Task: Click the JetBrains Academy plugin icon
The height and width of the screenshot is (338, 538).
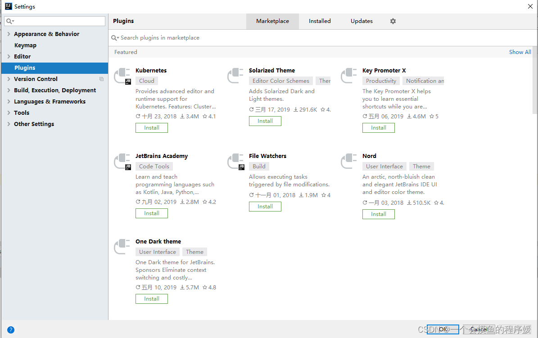Action: 122,161
